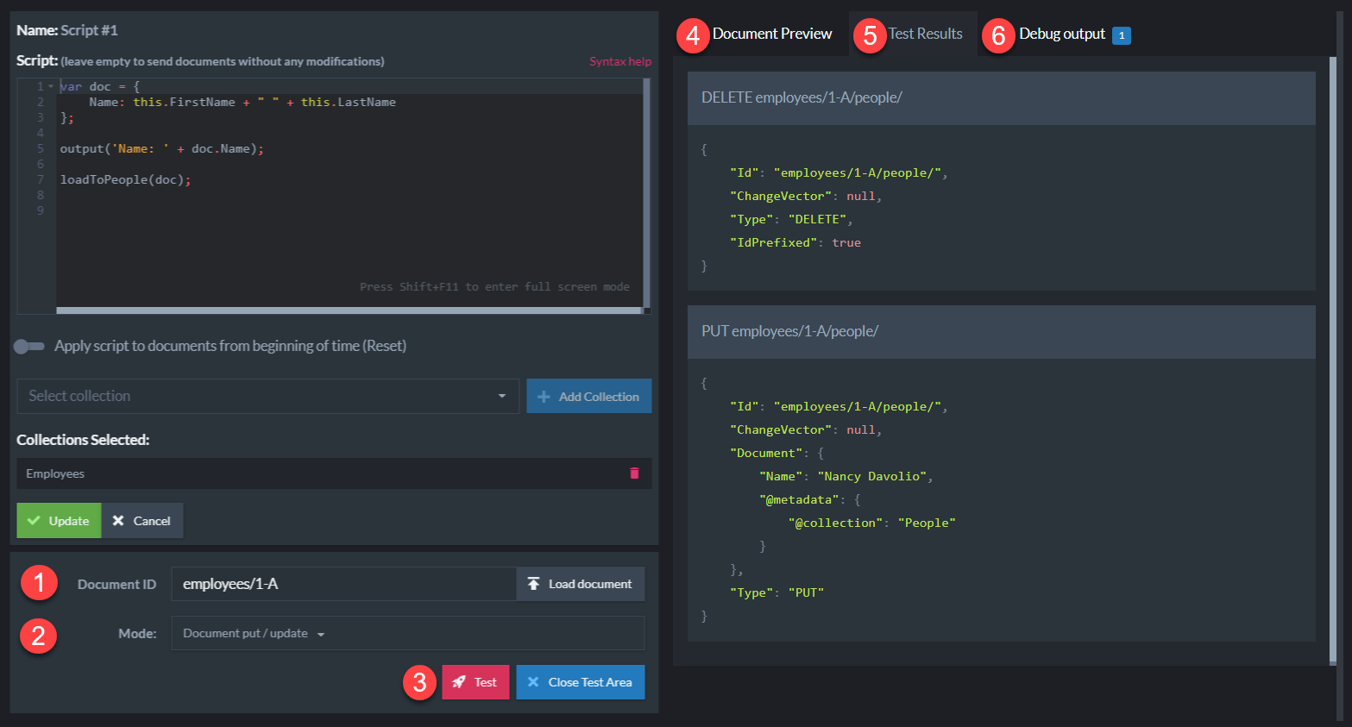Click the script editor vertical scrollbar
The width and height of the screenshot is (1352, 727).
pos(647,193)
